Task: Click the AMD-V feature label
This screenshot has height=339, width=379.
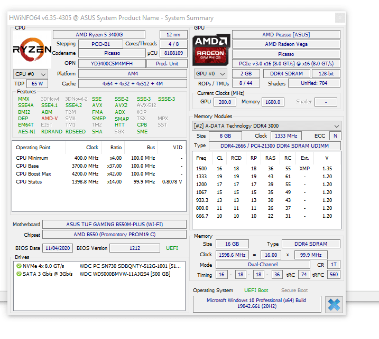Action: click(50, 119)
